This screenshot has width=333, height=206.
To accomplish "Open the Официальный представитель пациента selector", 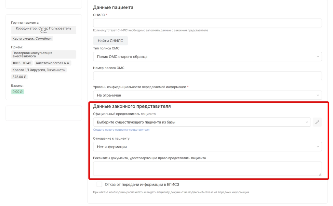I will (x=202, y=122).
